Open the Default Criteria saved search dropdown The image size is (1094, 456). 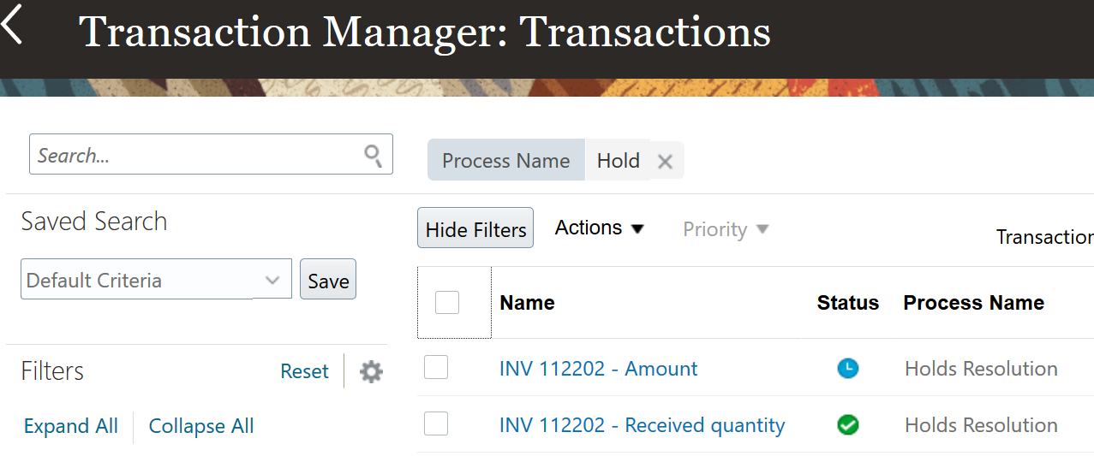pyautogui.click(x=272, y=281)
